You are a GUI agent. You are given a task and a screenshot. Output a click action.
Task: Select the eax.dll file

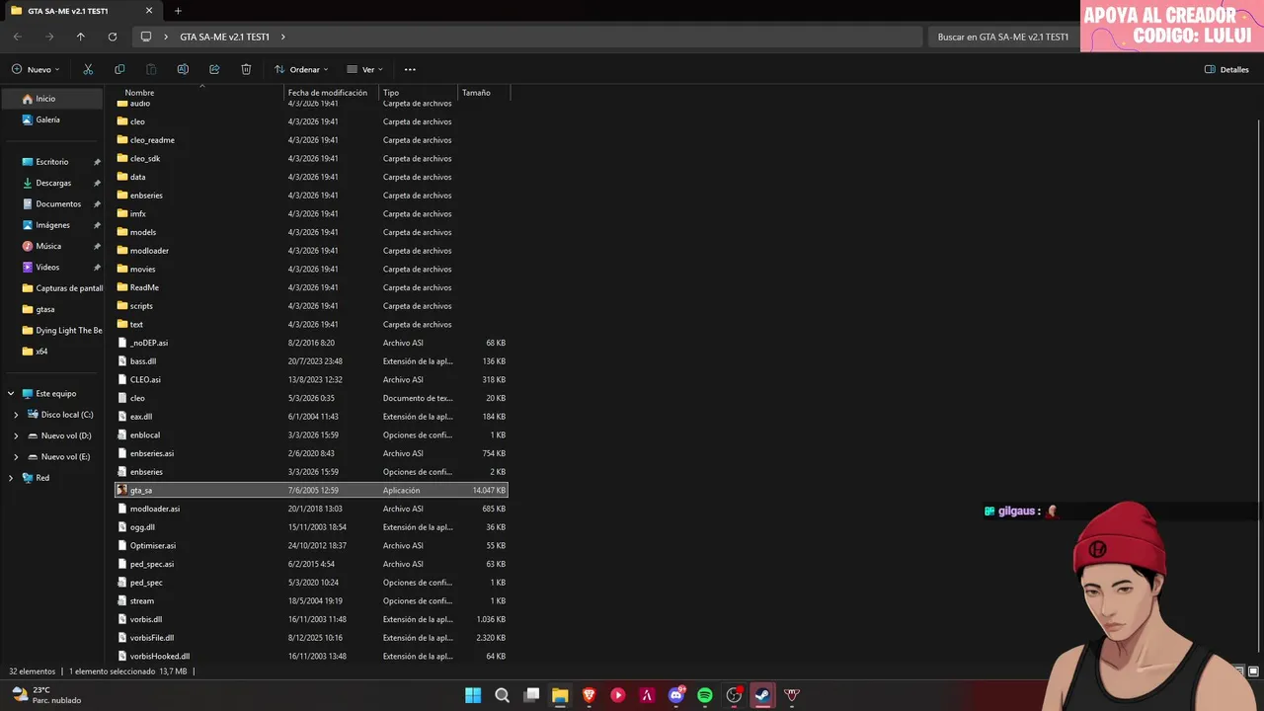click(311, 417)
